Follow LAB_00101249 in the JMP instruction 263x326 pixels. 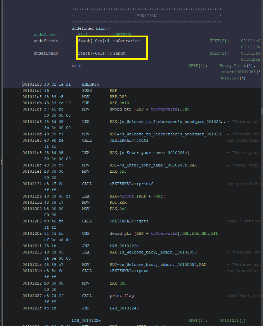pos(124,308)
